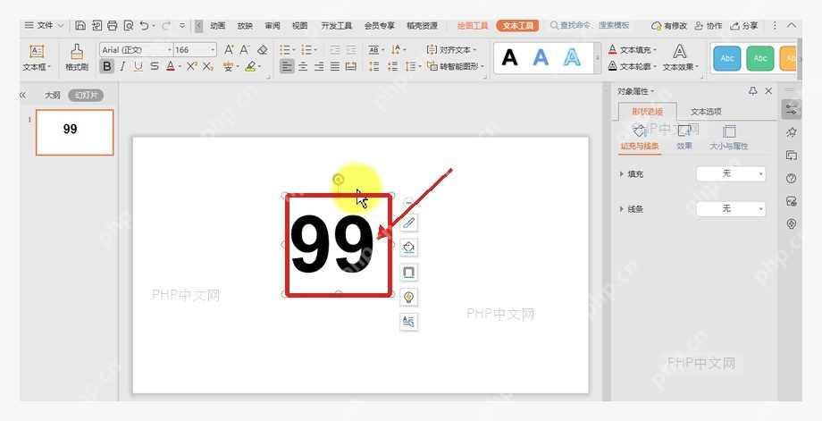Open the 绘图工具 (Drawing Tools) tab
822x421 pixels.
point(473,25)
